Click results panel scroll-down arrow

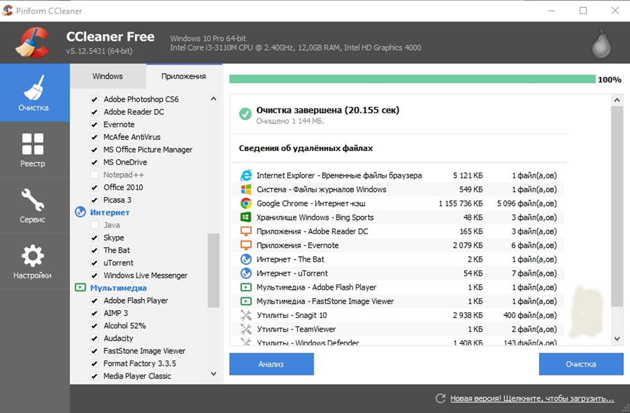click(x=617, y=339)
